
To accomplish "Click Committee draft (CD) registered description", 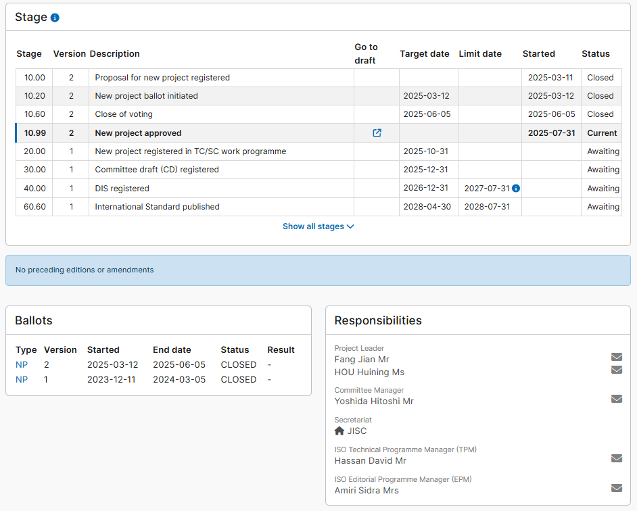I will 157,170.
